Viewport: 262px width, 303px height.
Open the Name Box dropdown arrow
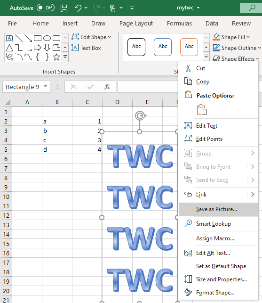click(x=45, y=87)
